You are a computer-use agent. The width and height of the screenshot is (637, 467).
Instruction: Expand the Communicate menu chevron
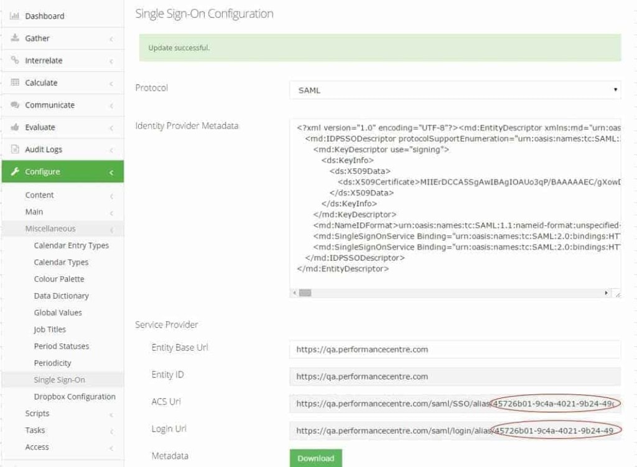pos(111,106)
